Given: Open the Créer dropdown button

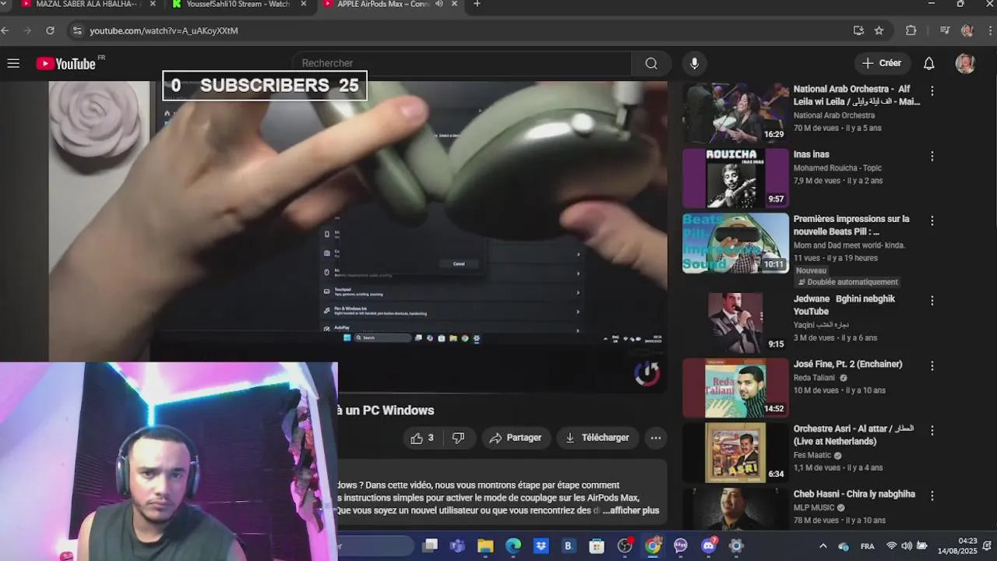Looking at the screenshot, I should click(881, 63).
